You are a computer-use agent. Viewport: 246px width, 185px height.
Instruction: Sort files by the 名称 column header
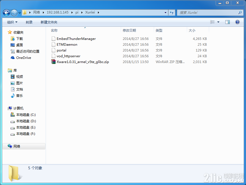54,31
